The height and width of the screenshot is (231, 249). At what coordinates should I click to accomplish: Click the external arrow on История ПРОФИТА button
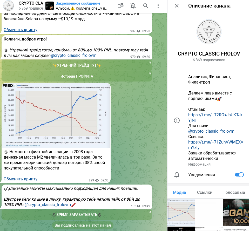coord(150,74)
